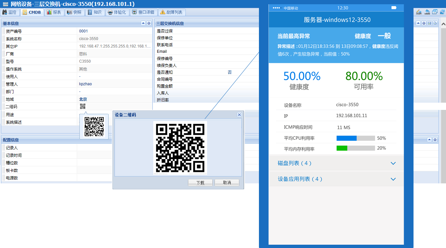Open settings gear of 配置信息 panel

(x=435, y=140)
